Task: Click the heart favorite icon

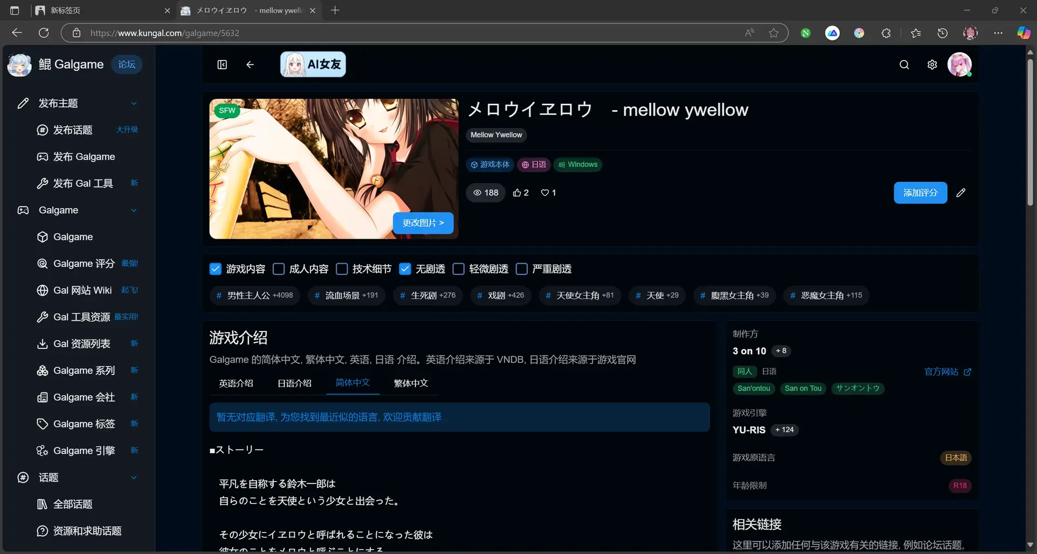Action: [545, 193]
